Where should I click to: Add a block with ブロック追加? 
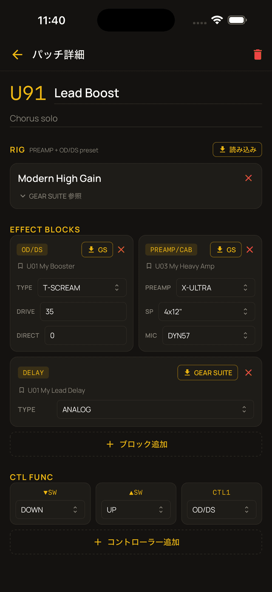(x=136, y=444)
